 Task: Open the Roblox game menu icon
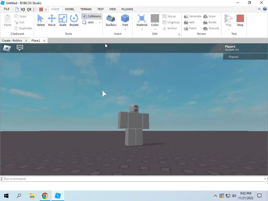[7, 48]
